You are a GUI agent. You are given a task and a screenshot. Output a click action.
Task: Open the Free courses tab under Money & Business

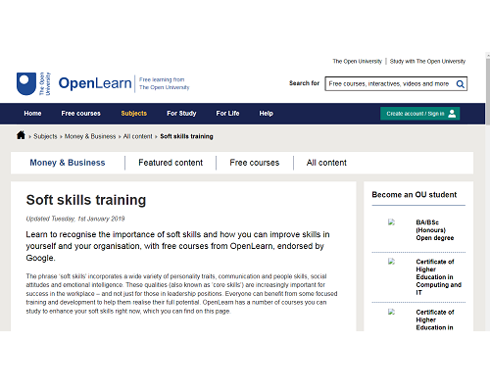[x=255, y=163]
